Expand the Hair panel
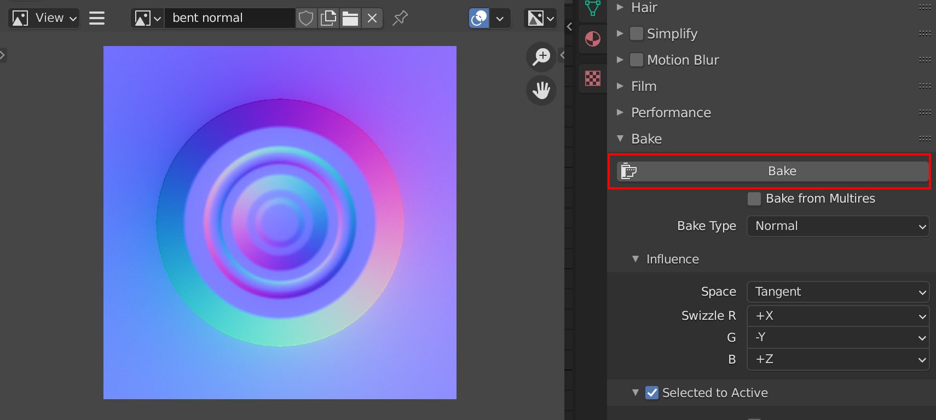This screenshot has width=936, height=420. point(620,7)
